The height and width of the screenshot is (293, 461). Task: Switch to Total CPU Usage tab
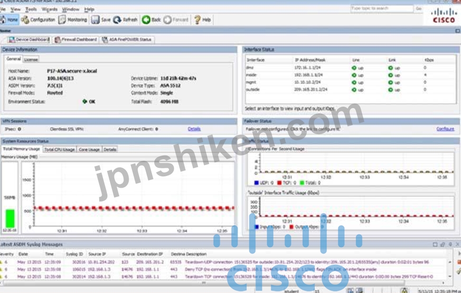point(59,149)
